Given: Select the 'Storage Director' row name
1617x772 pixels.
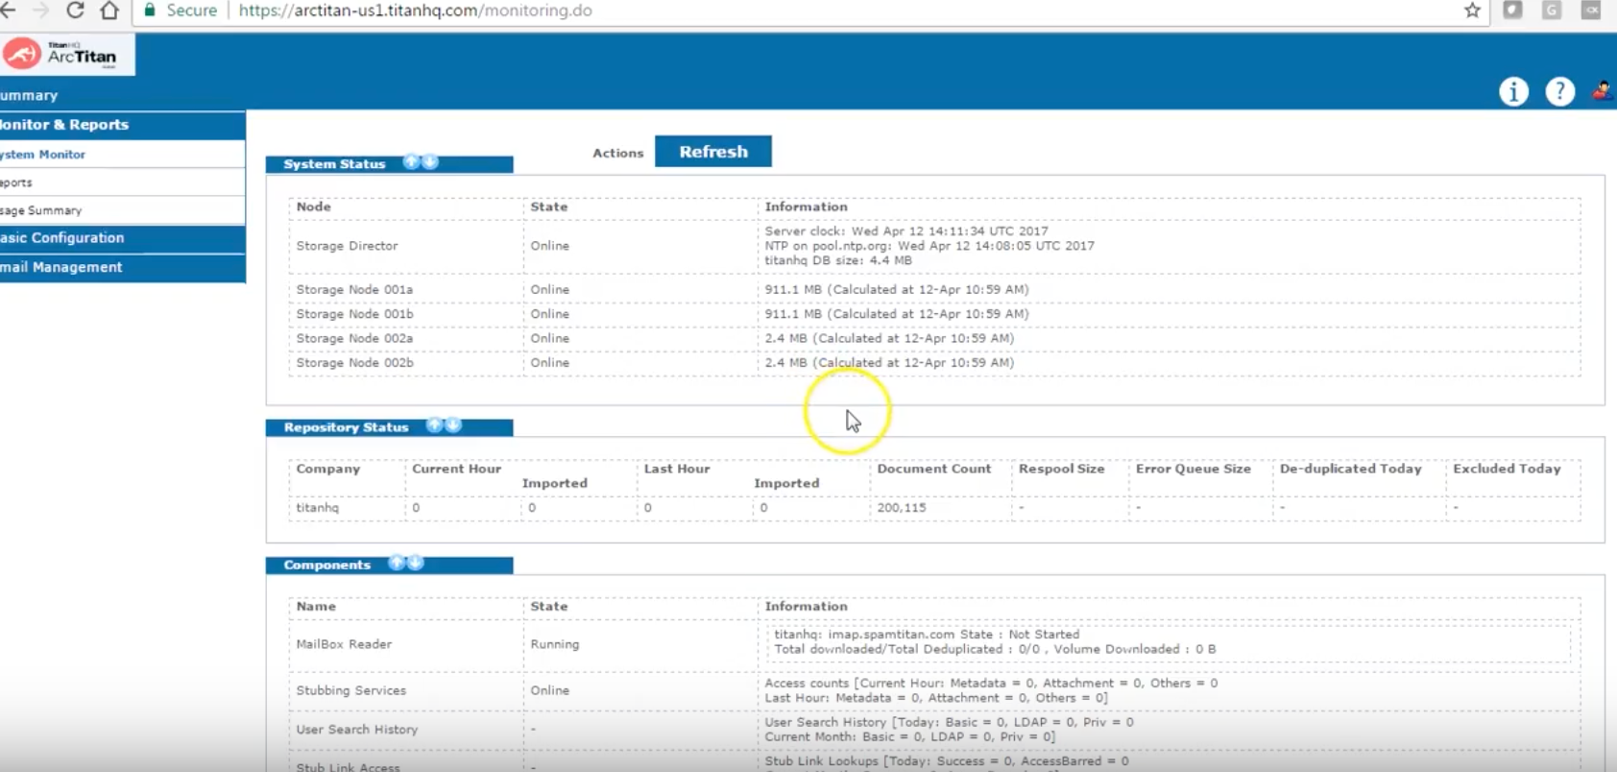Looking at the screenshot, I should coord(347,246).
